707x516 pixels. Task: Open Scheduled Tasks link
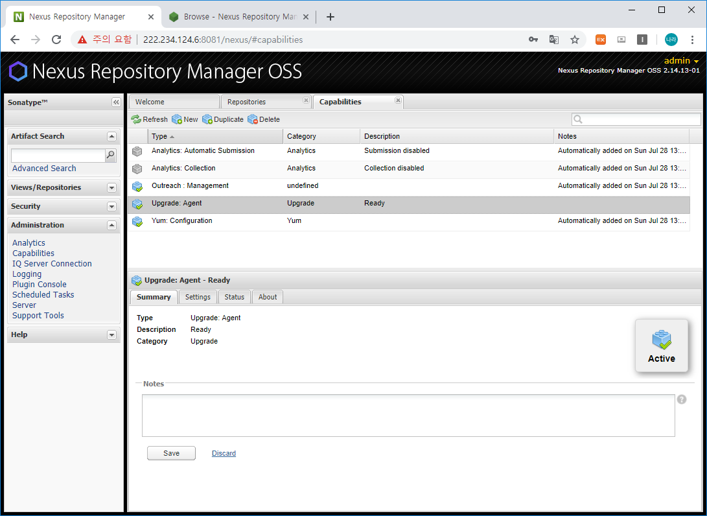click(x=43, y=294)
